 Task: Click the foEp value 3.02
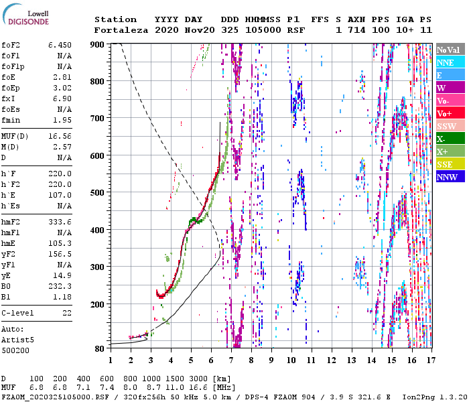pos(62,88)
